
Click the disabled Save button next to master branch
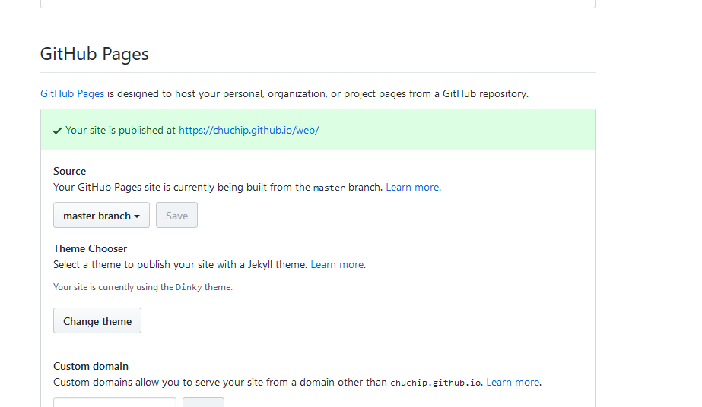pyautogui.click(x=176, y=216)
